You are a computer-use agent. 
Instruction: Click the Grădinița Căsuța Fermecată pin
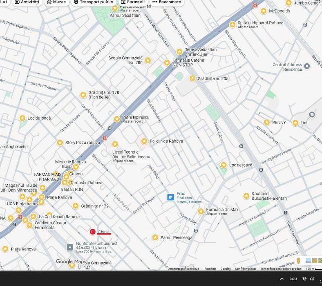(x=29, y=225)
